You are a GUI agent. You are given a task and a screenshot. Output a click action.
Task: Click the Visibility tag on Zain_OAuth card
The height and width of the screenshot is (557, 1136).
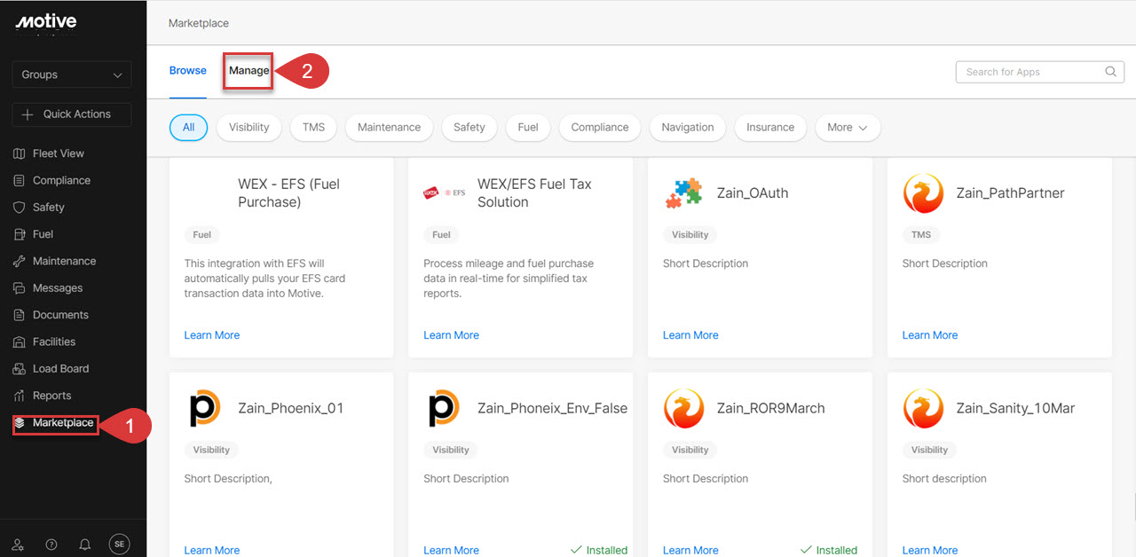[690, 235]
